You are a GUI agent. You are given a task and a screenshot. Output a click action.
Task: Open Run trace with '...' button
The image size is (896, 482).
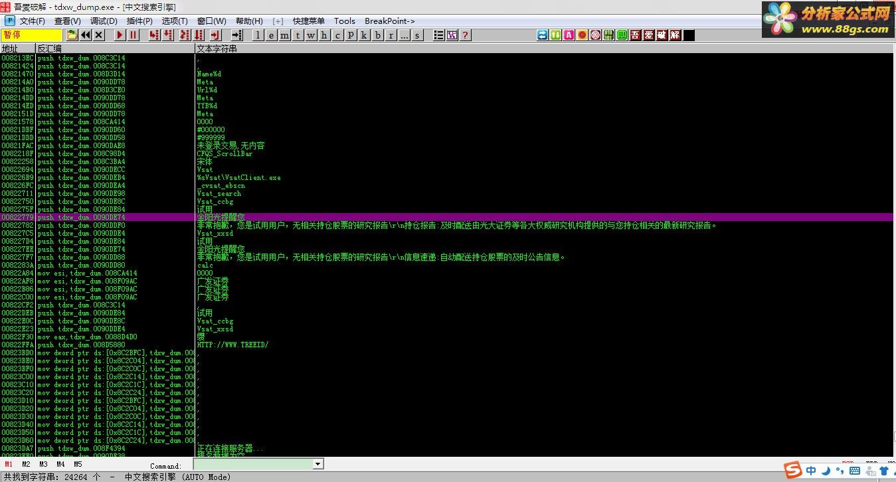point(404,35)
